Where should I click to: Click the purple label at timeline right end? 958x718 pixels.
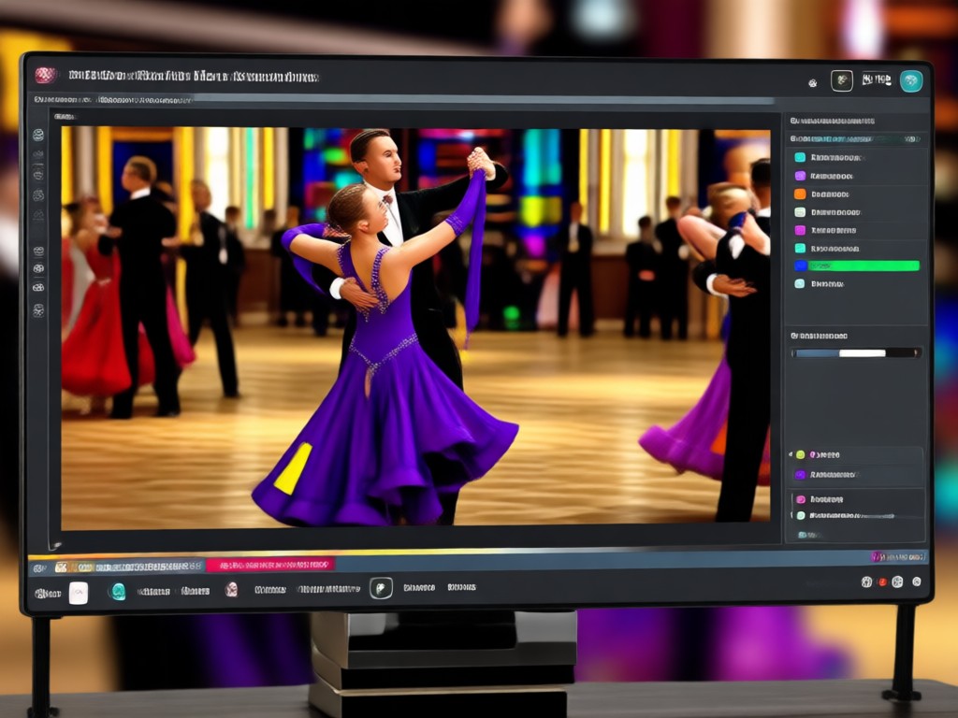[898, 557]
